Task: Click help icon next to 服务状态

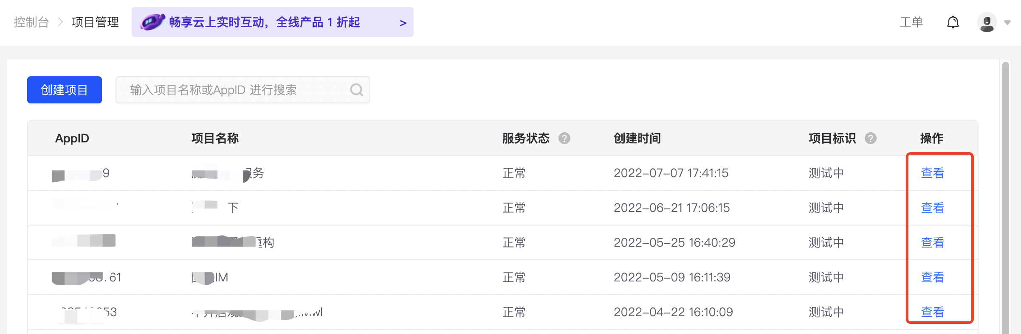Action: tap(564, 138)
